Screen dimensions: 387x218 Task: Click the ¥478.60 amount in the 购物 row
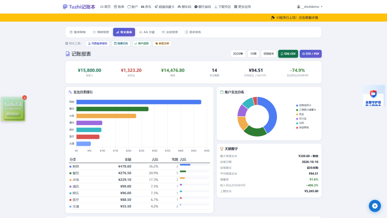pyautogui.click(x=125, y=166)
